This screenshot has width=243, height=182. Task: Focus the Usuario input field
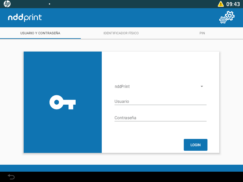point(160,101)
